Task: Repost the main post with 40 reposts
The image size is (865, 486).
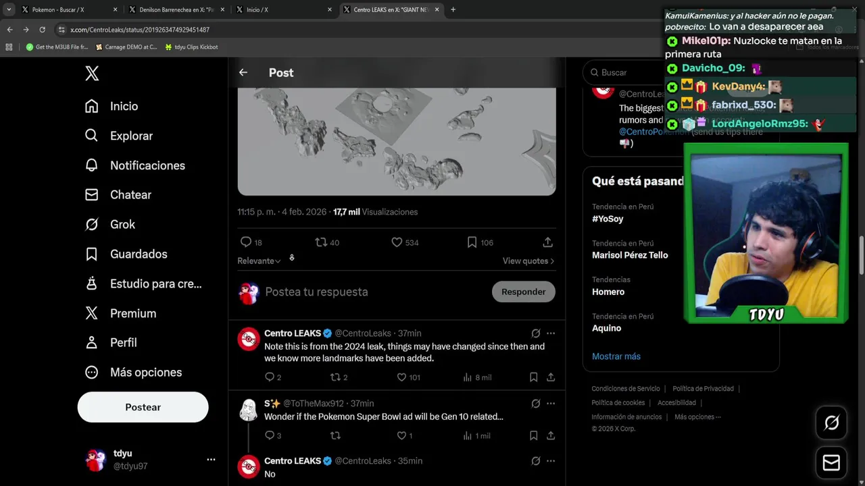Action: 321,242
